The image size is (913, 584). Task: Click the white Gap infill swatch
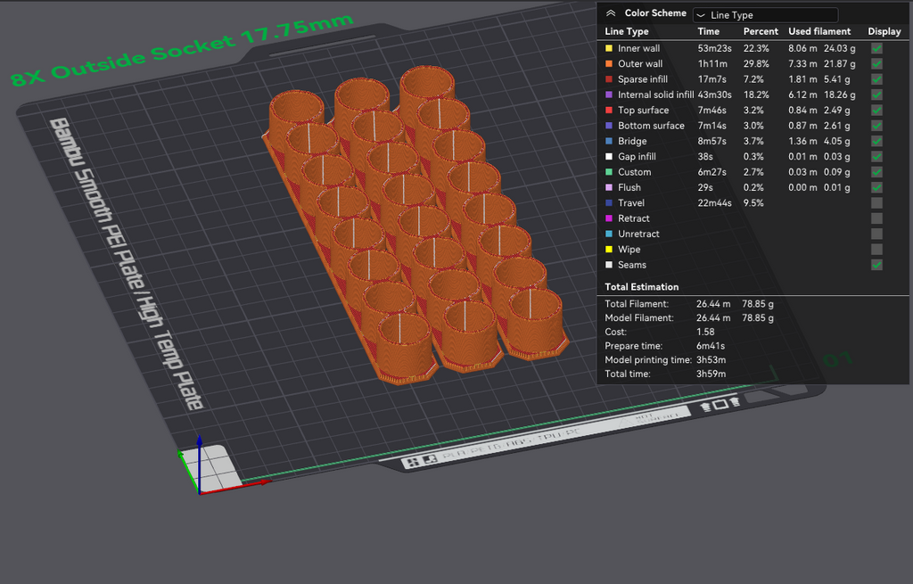(609, 157)
